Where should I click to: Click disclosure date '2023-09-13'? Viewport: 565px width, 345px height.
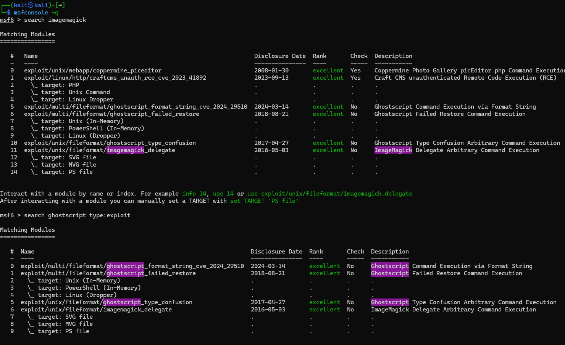click(271, 78)
